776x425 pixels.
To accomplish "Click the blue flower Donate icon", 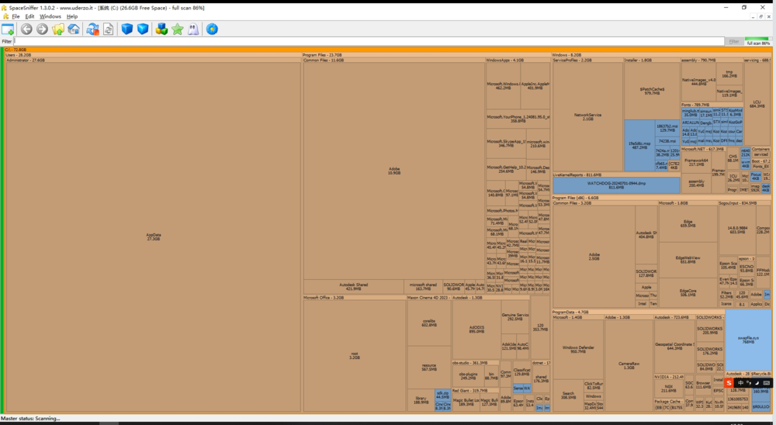I will point(212,29).
